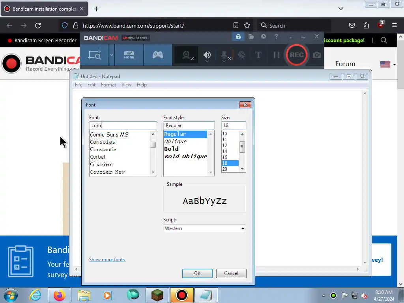
Task: Click the site padlock icon
Action: [x=75, y=26]
